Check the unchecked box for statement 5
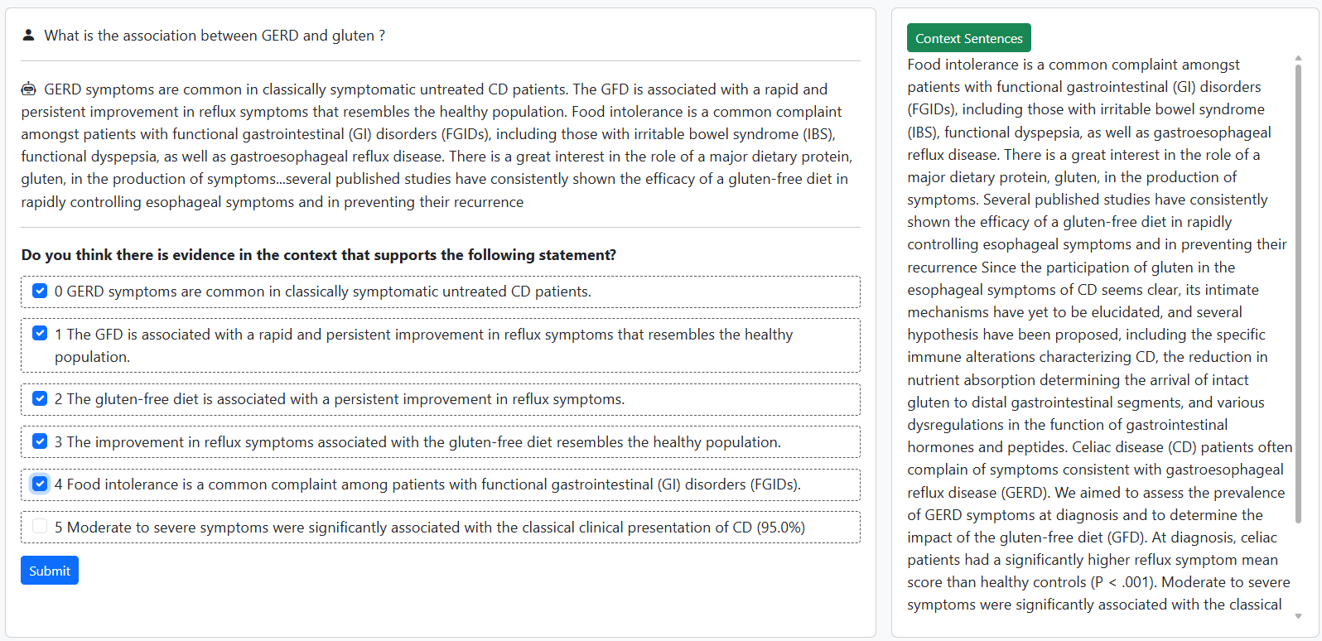The image size is (1322, 641). coord(40,526)
